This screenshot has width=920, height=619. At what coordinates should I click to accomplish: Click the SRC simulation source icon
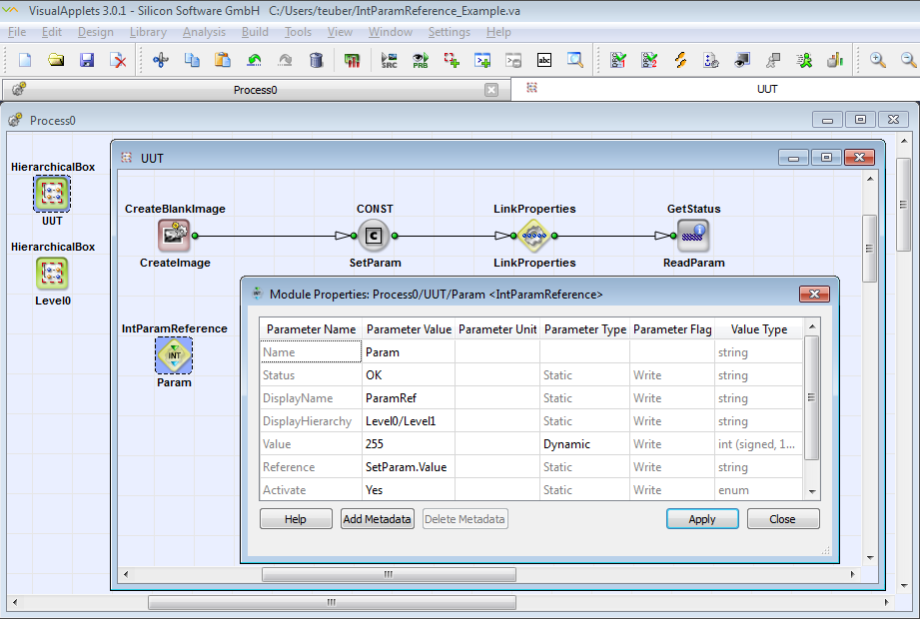(390, 60)
